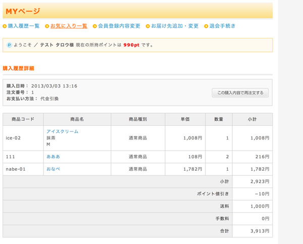Click the orange arrow icon beside お気に入り一覧
This screenshot has width=303, height=244.
click(x=47, y=26)
